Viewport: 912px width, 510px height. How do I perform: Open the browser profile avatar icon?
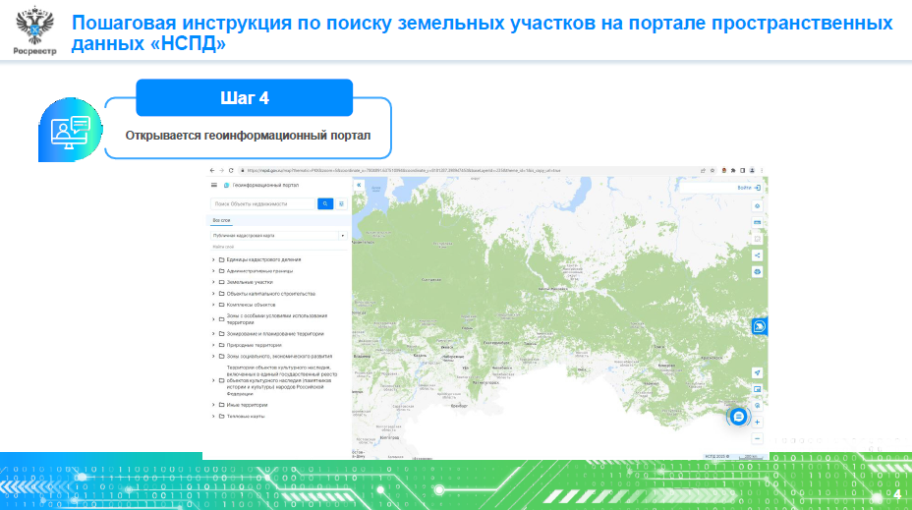tap(752, 170)
